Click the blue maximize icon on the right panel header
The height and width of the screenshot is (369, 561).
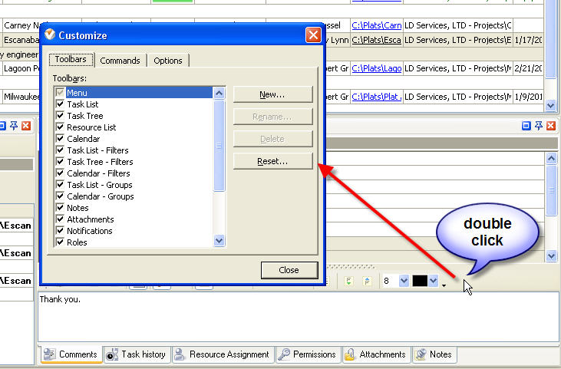[x=526, y=126]
